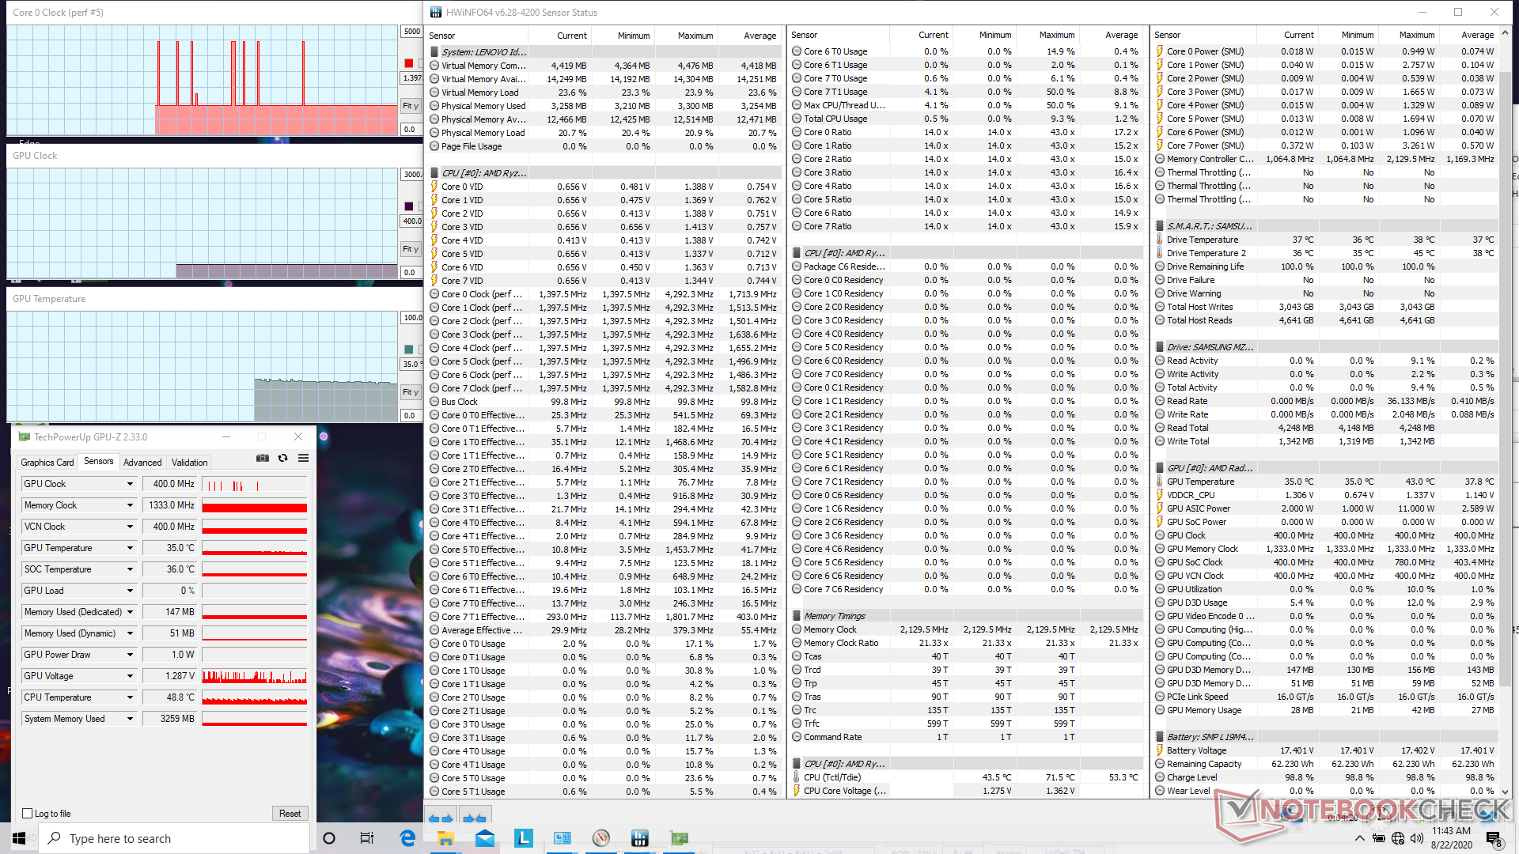Screen dimensions: 1519x854
Task: Open Lenovo Vantage taskbar icon
Action: click(x=523, y=838)
